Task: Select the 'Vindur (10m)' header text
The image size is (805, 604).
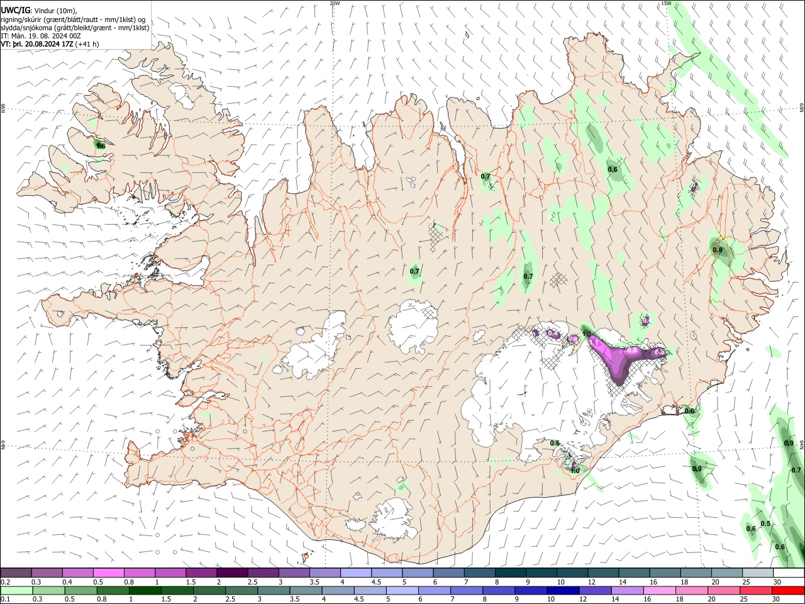Action: tap(56, 10)
